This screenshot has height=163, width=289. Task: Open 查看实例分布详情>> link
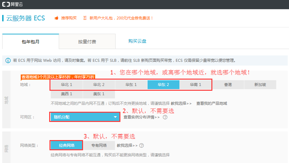[x=141, y=117]
